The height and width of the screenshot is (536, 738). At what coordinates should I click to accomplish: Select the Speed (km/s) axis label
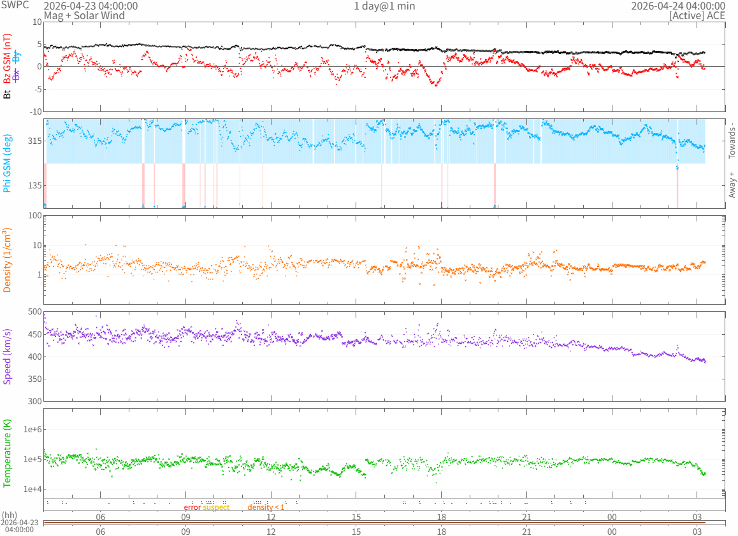click(x=8, y=356)
